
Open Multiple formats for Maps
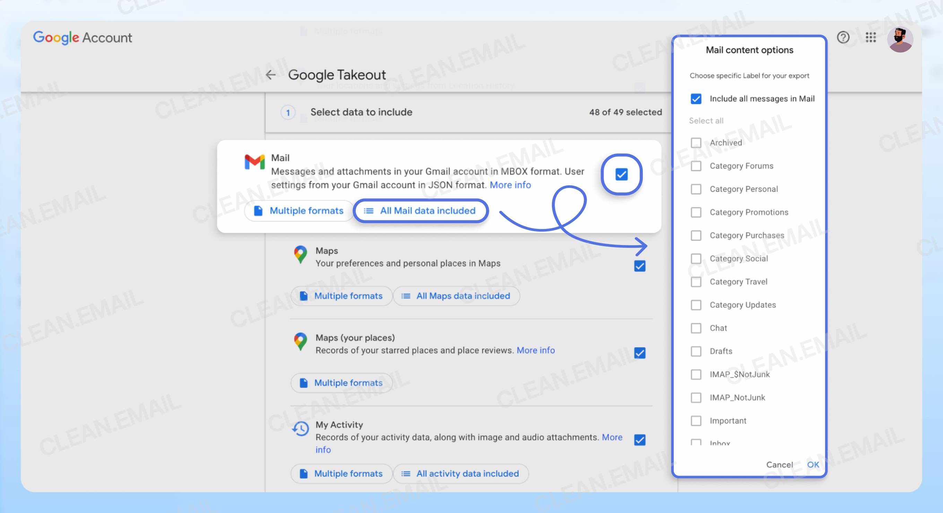click(341, 296)
